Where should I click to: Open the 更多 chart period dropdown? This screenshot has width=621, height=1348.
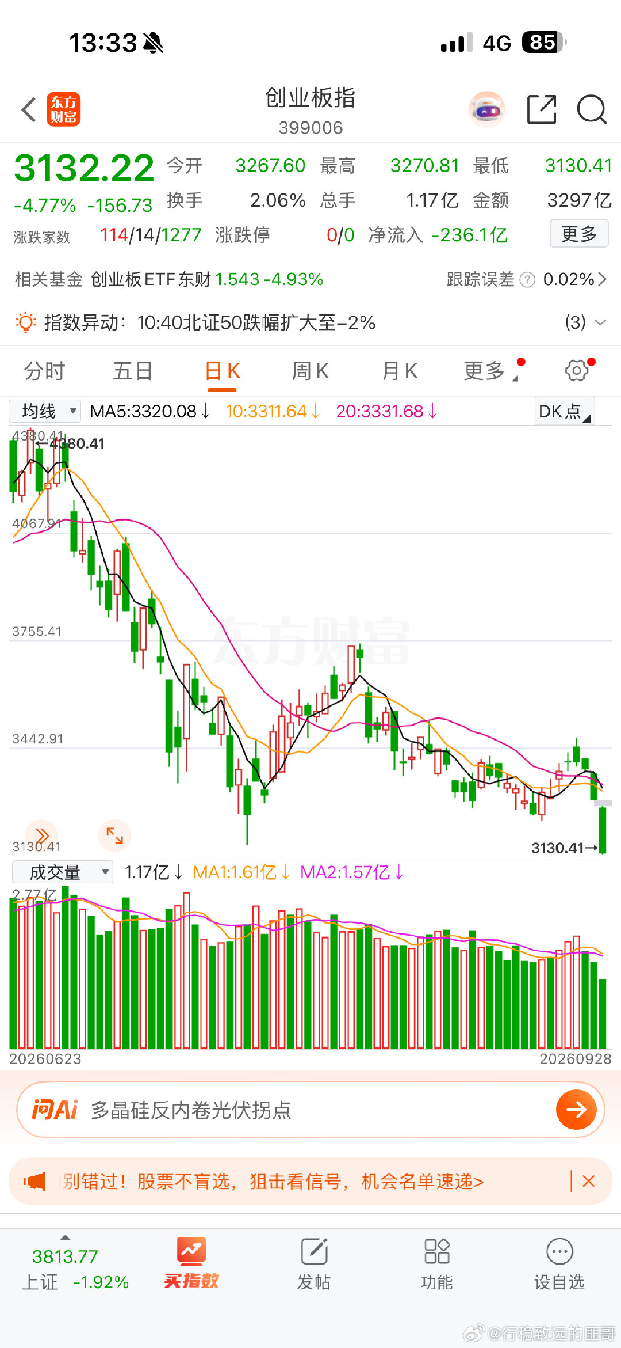(490, 371)
